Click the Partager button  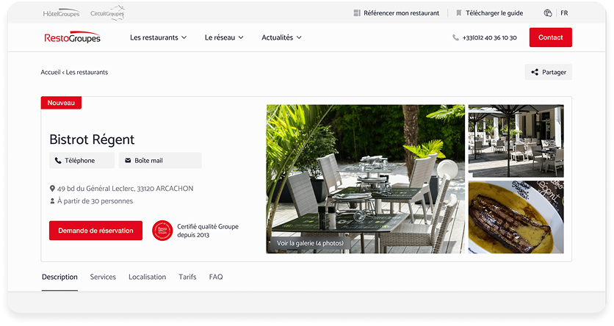click(548, 72)
